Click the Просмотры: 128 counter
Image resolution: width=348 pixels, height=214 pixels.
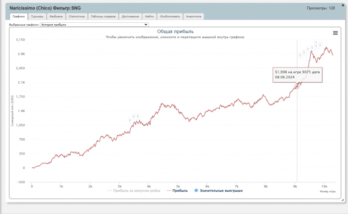321,8
